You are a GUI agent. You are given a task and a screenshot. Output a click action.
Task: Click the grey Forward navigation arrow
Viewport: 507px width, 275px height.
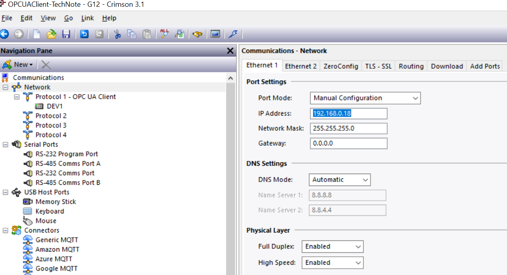click(19, 34)
